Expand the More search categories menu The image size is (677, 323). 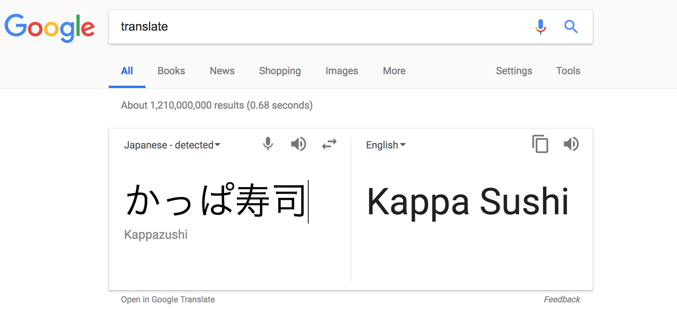394,71
